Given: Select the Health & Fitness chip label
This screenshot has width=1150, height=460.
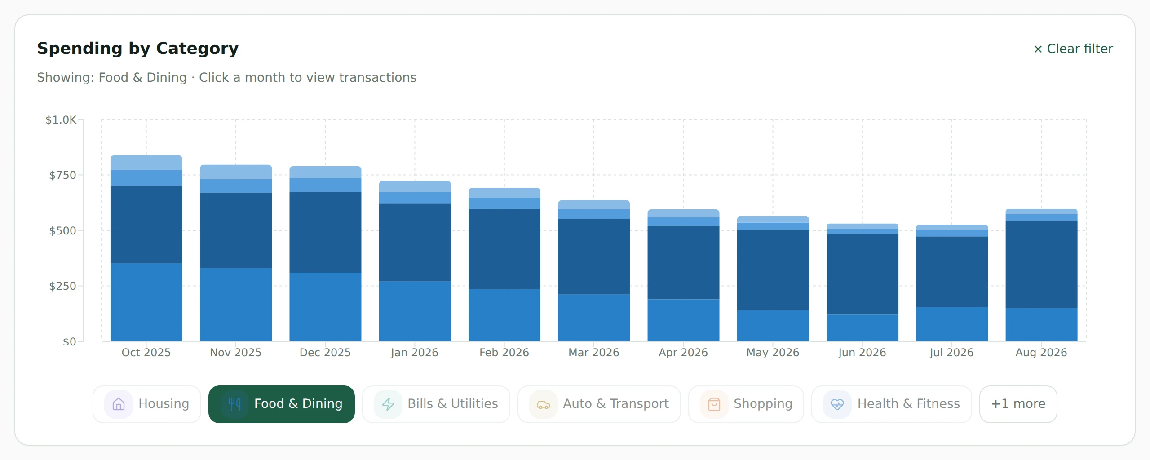Looking at the screenshot, I should (x=909, y=403).
